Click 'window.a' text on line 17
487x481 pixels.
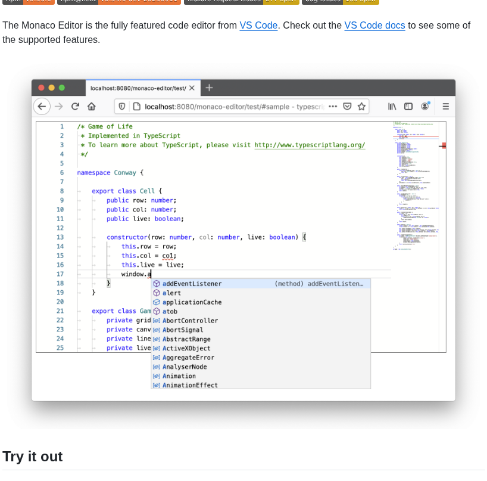coord(136,274)
